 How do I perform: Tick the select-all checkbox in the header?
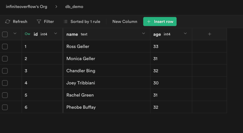tap(5, 34)
